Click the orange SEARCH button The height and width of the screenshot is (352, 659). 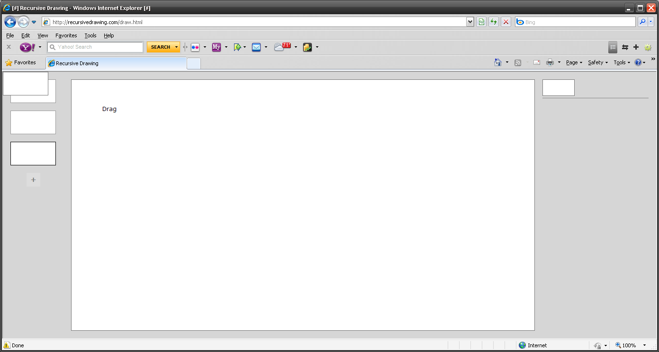pos(160,47)
